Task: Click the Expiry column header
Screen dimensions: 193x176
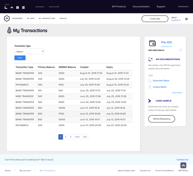Action: (110, 67)
